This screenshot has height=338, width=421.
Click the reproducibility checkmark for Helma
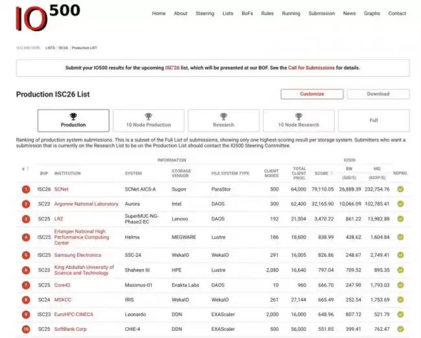click(400, 237)
